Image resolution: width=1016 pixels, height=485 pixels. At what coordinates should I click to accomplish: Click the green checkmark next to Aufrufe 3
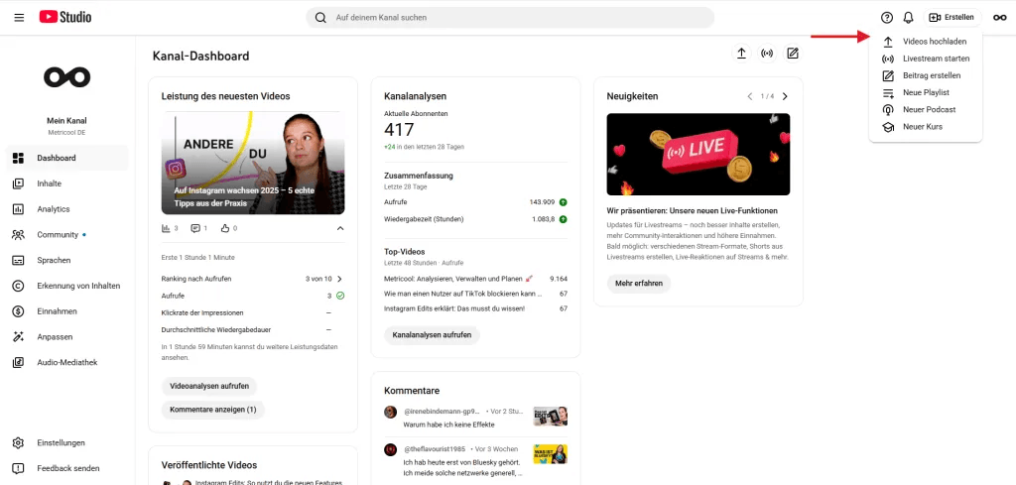[x=340, y=296]
